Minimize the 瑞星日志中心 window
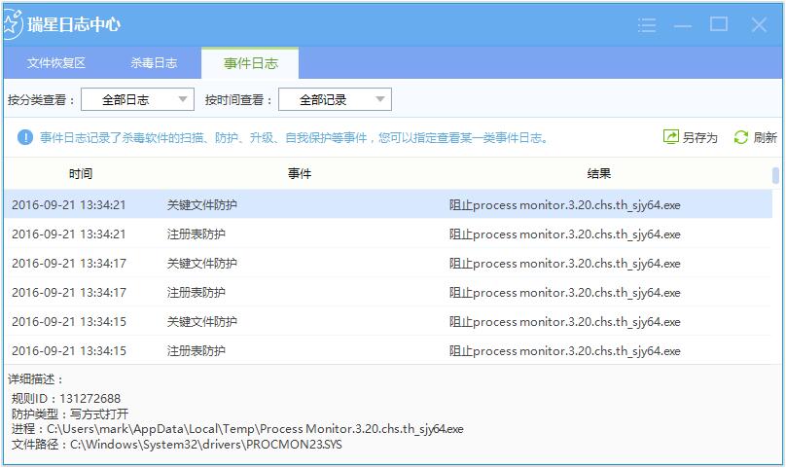The height and width of the screenshot is (468, 786). point(682,25)
